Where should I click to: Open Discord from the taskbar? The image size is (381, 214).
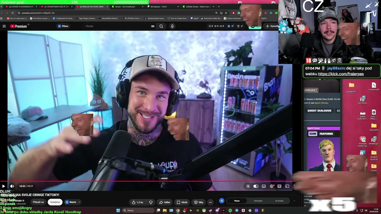[217, 210]
